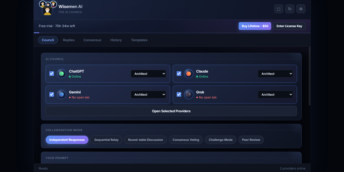344x172 pixels.
Task: Click the YOUR PROMPT section heading
Action: tap(57, 158)
